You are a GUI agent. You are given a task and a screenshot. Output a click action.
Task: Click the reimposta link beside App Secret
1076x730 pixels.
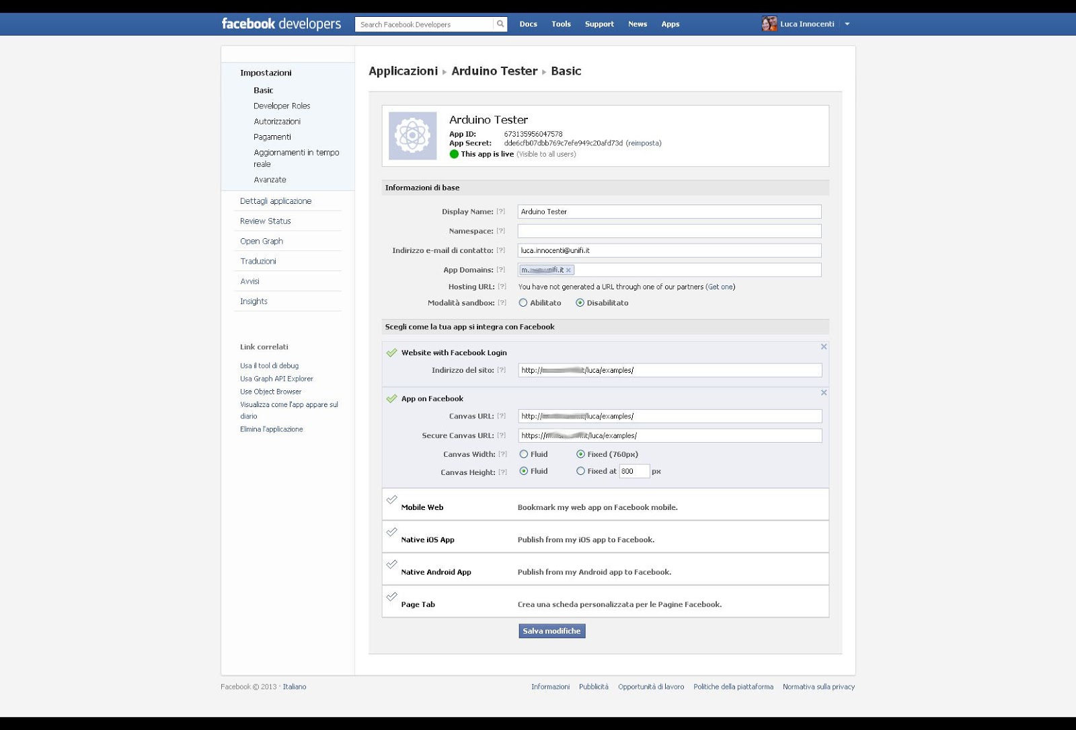click(643, 143)
